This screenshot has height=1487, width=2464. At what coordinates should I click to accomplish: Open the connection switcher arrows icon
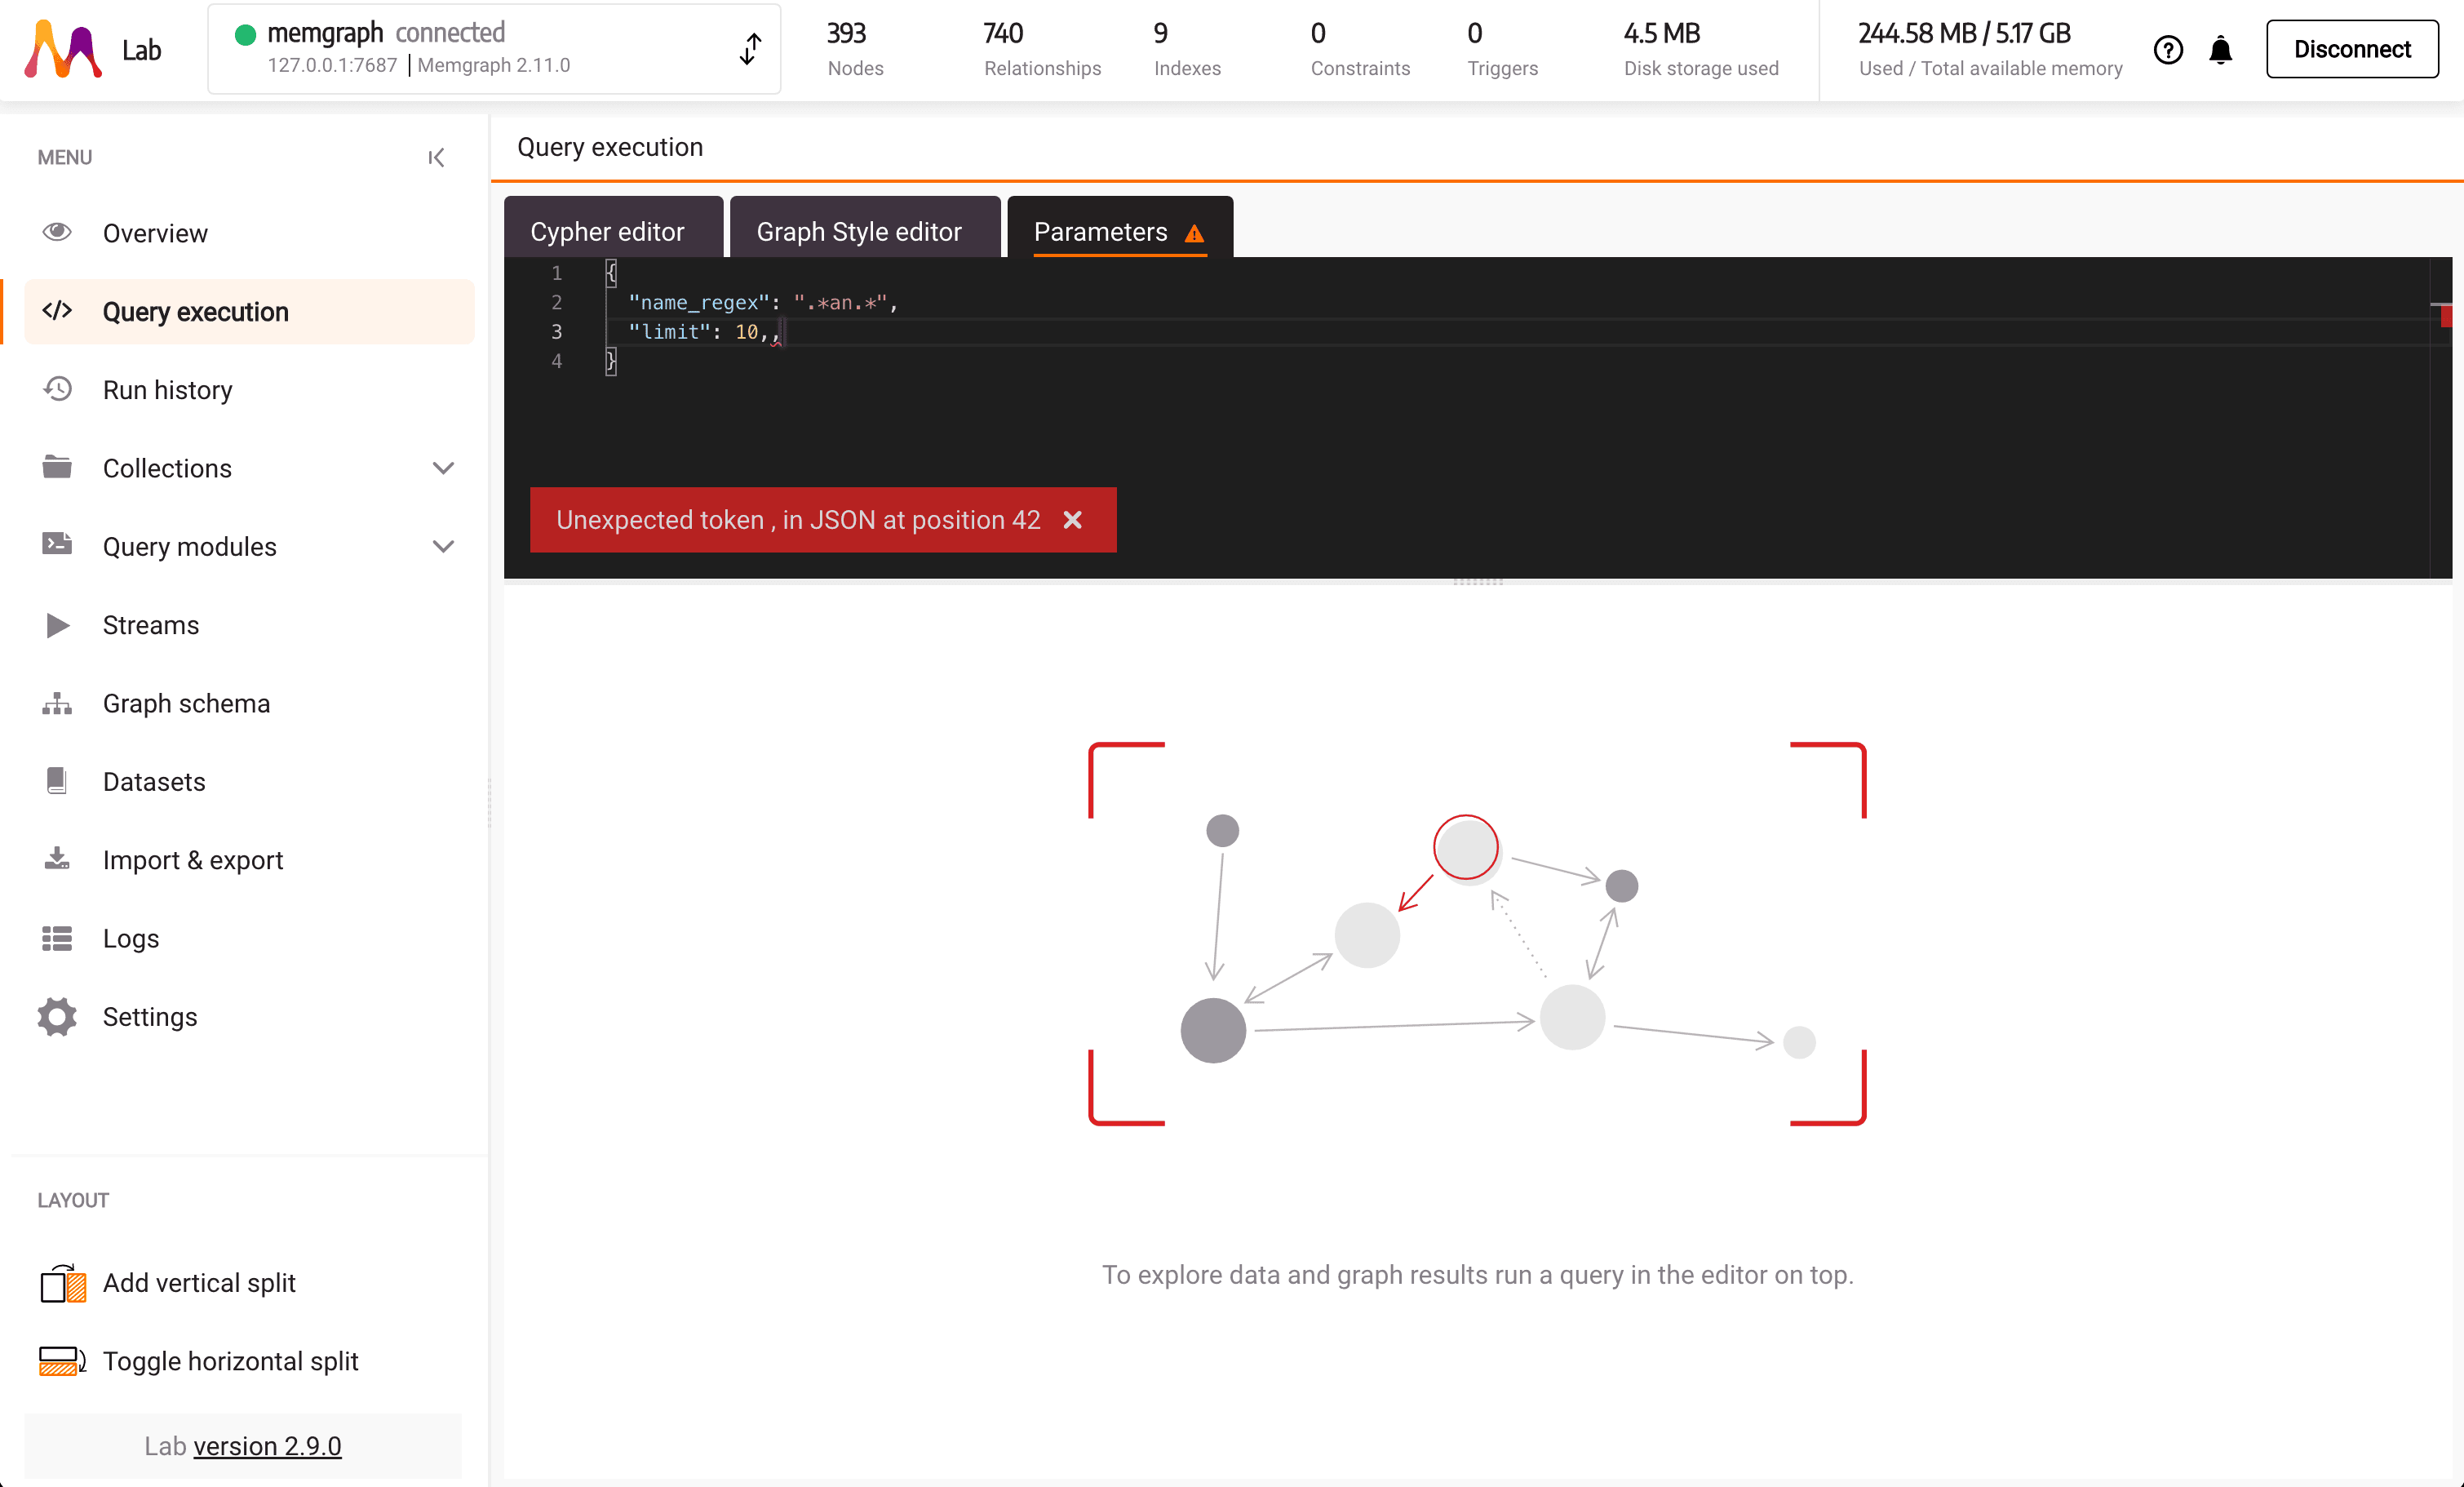[x=750, y=48]
